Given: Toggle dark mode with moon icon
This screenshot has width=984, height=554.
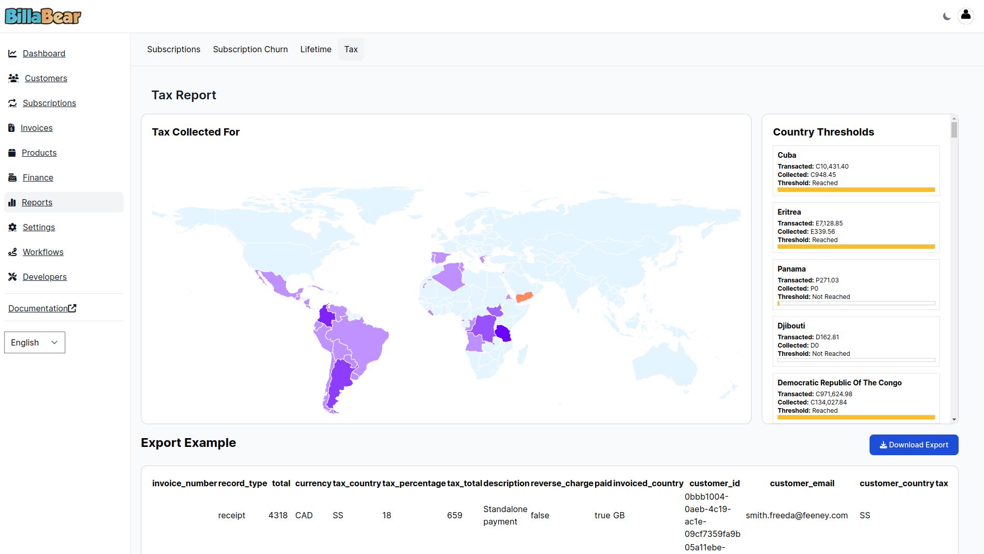Looking at the screenshot, I should [947, 17].
